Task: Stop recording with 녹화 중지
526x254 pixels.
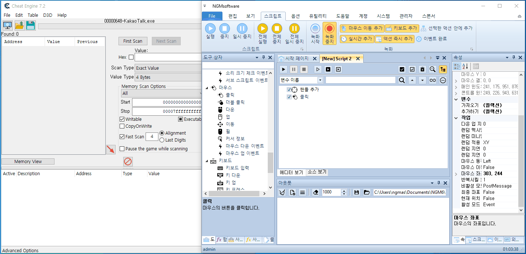Action: pos(330,34)
